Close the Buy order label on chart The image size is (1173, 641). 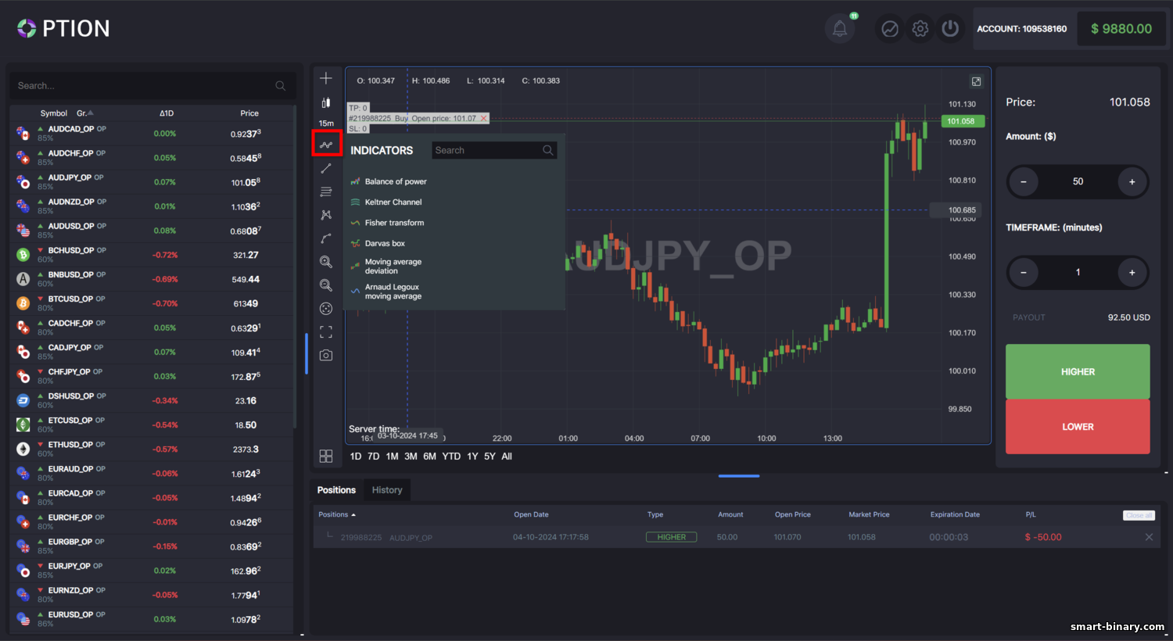(x=483, y=119)
